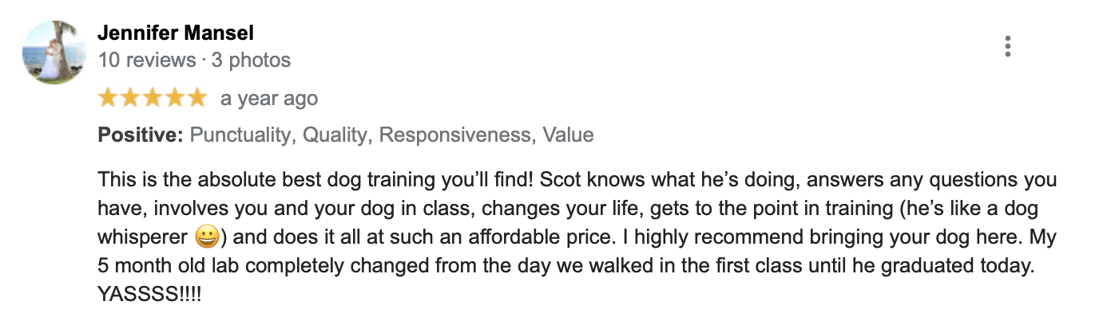1099x317 pixels.
Task: Click the fifth gold rating star
Action: coord(196,98)
